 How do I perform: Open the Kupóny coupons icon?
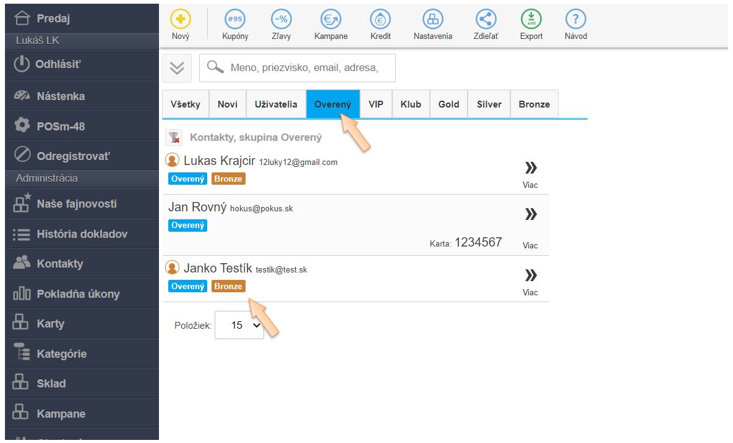click(235, 20)
